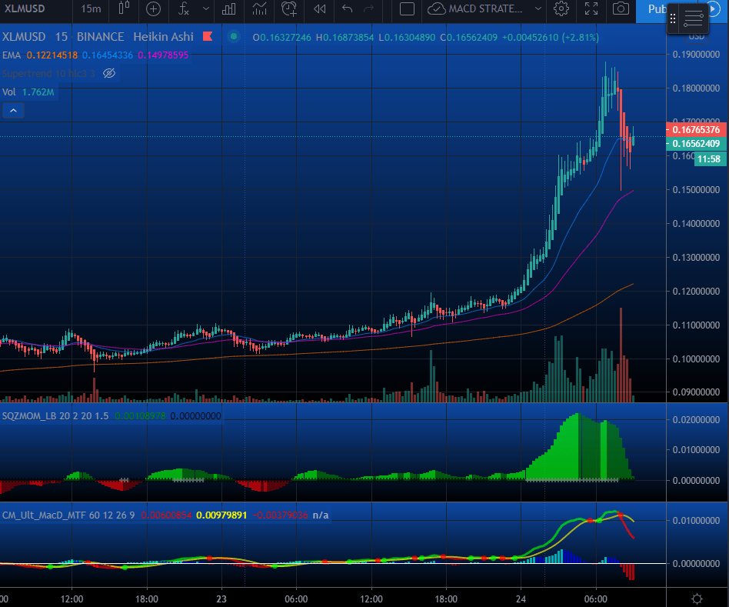Click the USD currency label on price axis
The width and height of the screenshot is (729, 607).
pyautogui.click(x=697, y=36)
